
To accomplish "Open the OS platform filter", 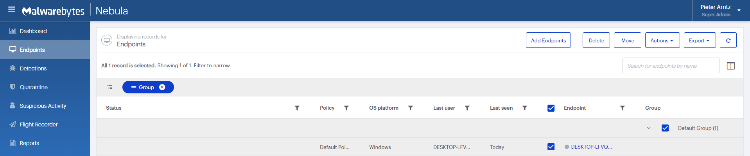I will point(410,108).
